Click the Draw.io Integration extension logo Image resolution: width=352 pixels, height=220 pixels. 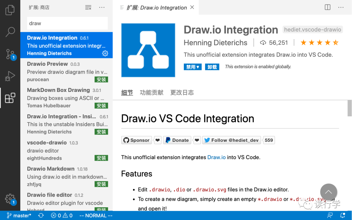click(148, 50)
